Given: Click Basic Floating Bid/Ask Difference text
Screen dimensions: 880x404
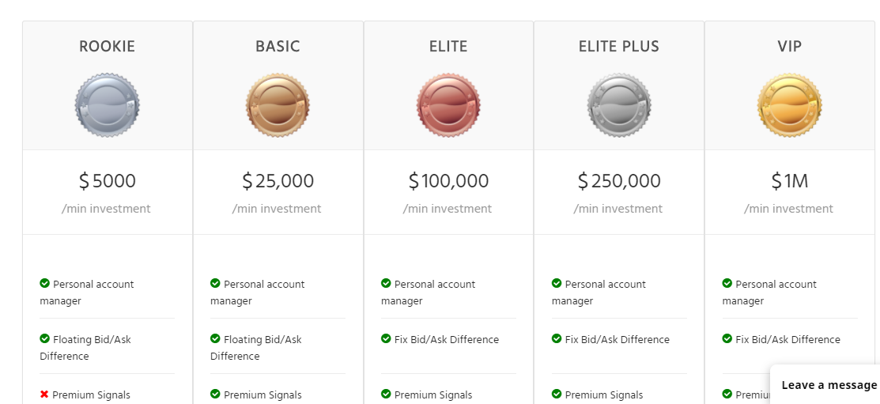Looking at the screenshot, I should [x=256, y=348].
